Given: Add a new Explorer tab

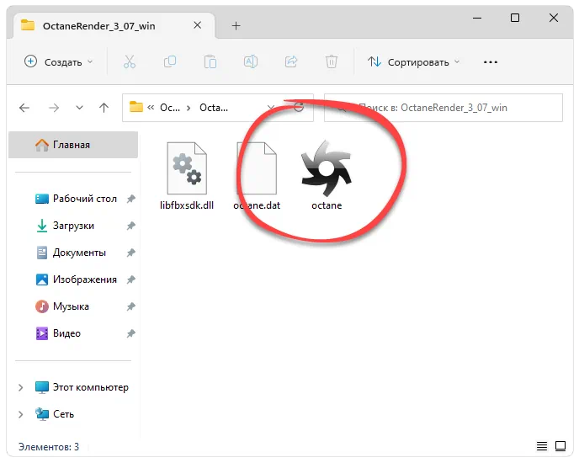Looking at the screenshot, I should pos(236,25).
